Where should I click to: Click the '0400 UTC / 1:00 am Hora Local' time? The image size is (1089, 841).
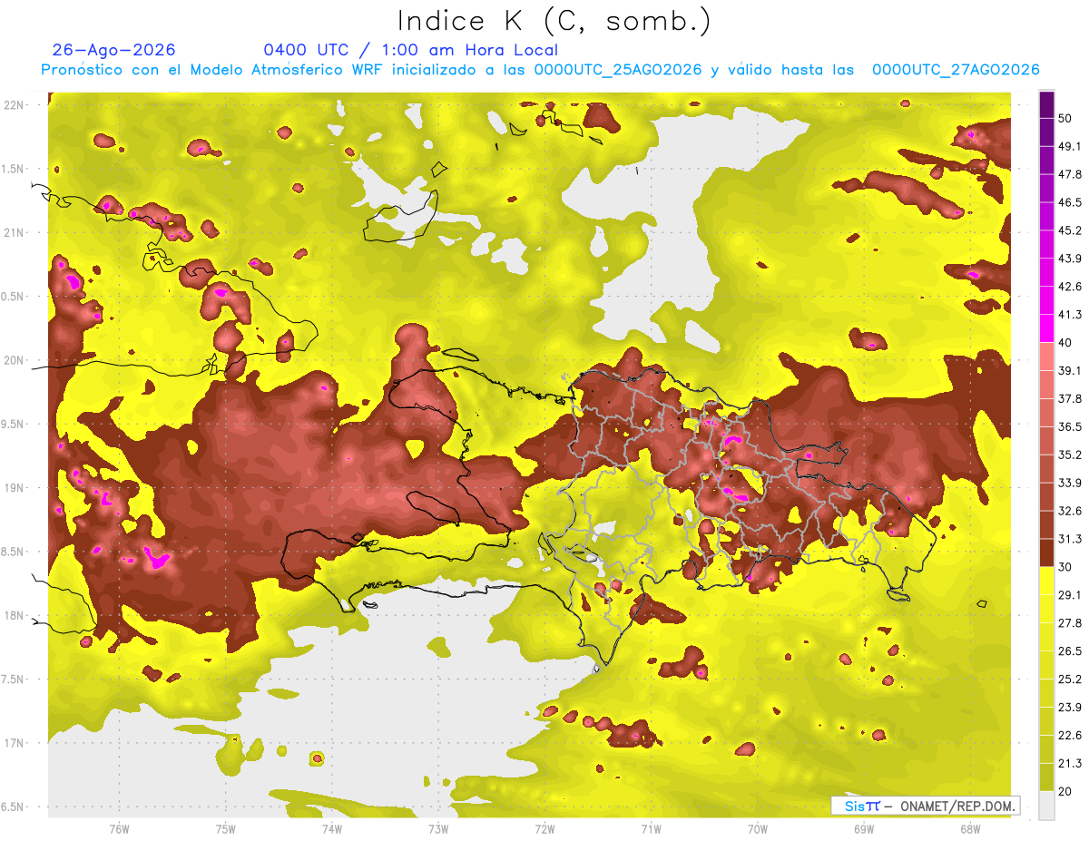pyautogui.click(x=410, y=50)
